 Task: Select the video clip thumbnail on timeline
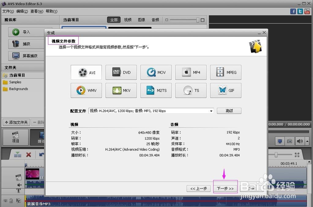pyautogui.click(x=32, y=174)
